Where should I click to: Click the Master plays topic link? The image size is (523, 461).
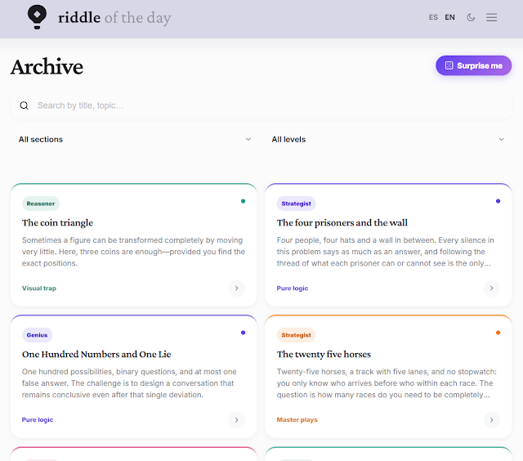coord(297,420)
